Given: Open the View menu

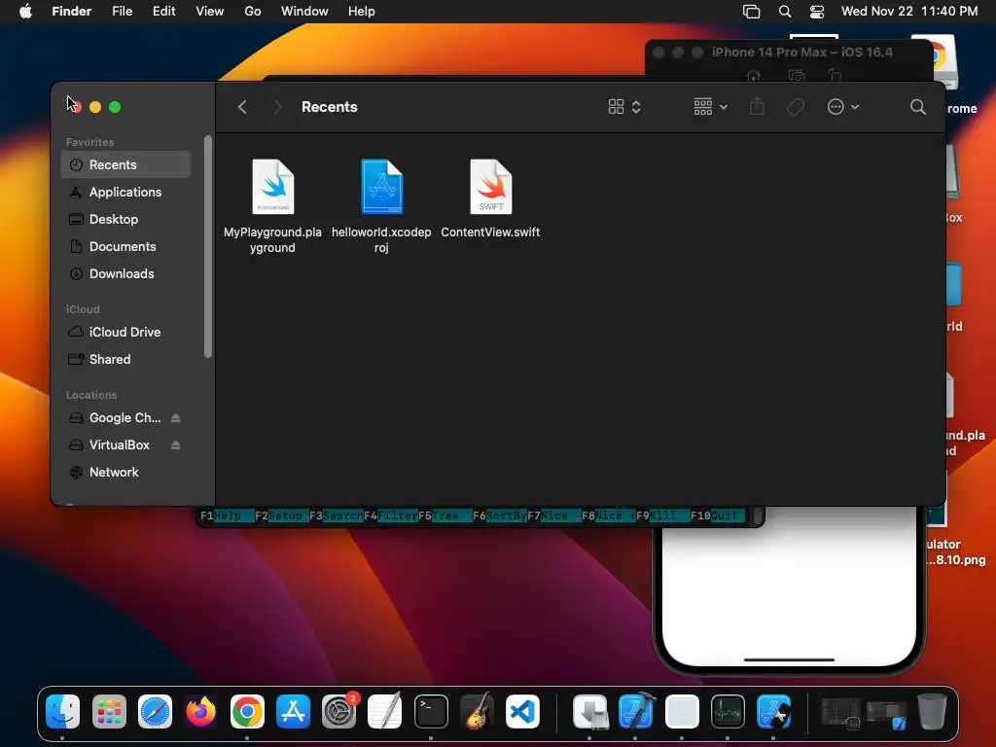Looking at the screenshot, I should point(210,12).
